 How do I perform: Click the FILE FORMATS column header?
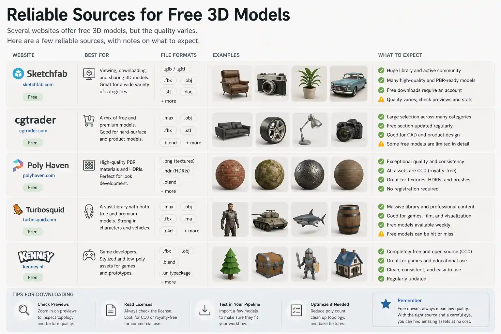point(179,55)
